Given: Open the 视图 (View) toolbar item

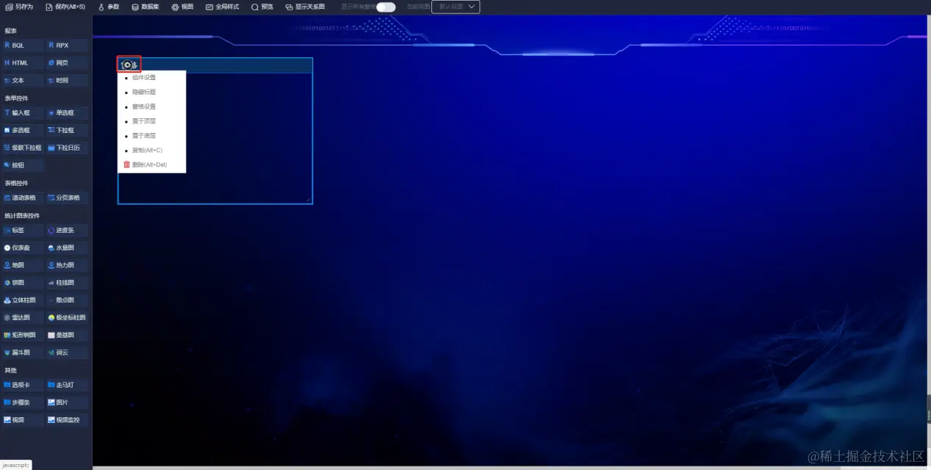Looking at the screenshot, I should [182, 7].
